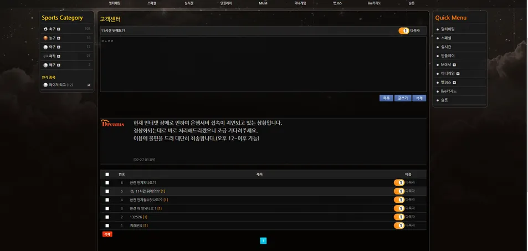Viewport: 528px width, 251px height.
Task: Check the box for post 4 환전 언제할수잇나요??
Action: pos(107,200)
